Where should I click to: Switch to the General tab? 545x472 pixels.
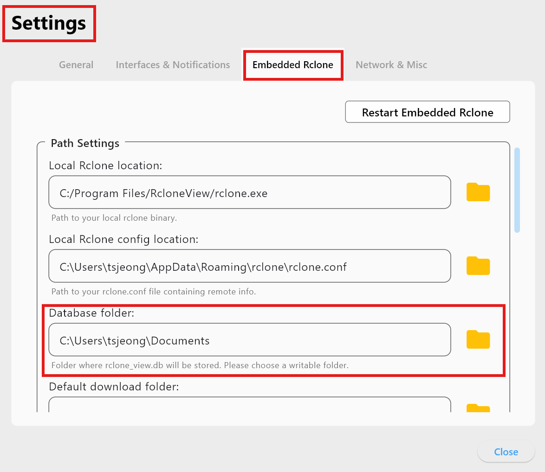click(76, 65)
